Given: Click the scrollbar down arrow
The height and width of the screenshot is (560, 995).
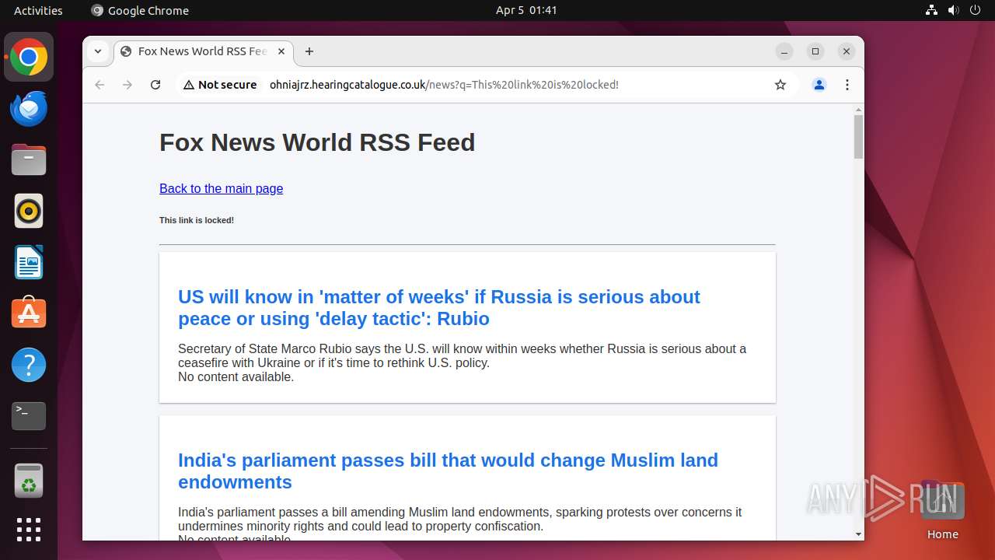Looking at the screenshot, I should tap(858, 534).
